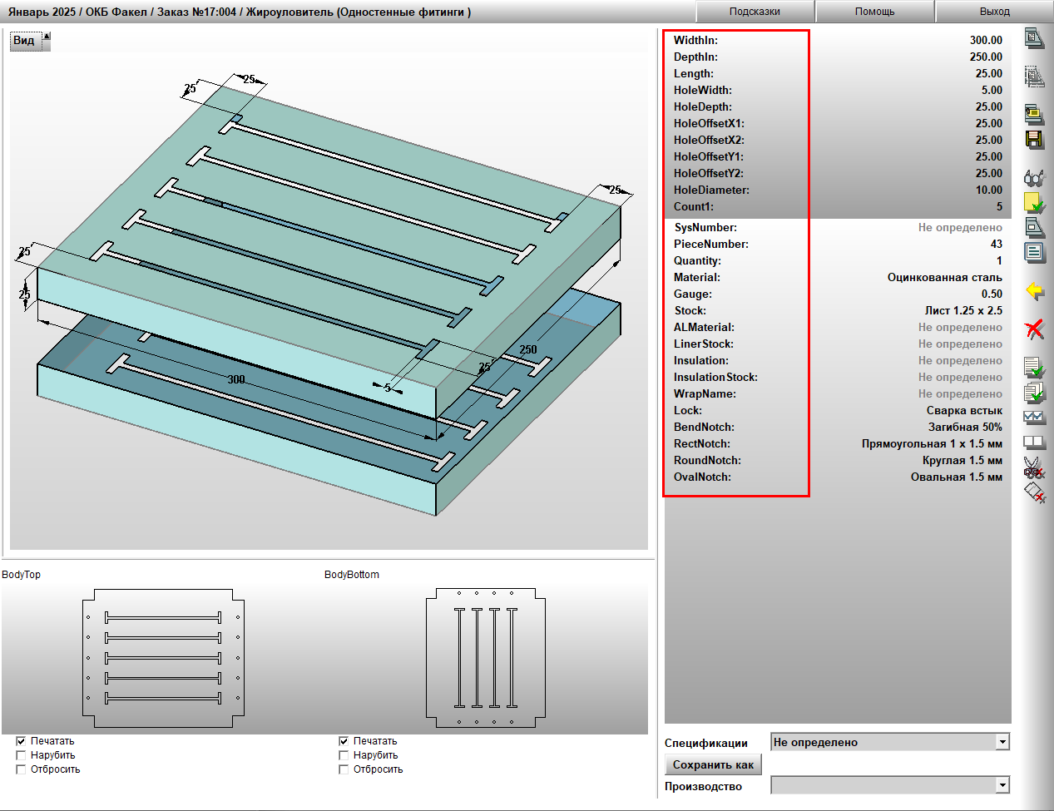Click the red X delete icon
The image size is (1054, 811).
[x=1034, y=329]
